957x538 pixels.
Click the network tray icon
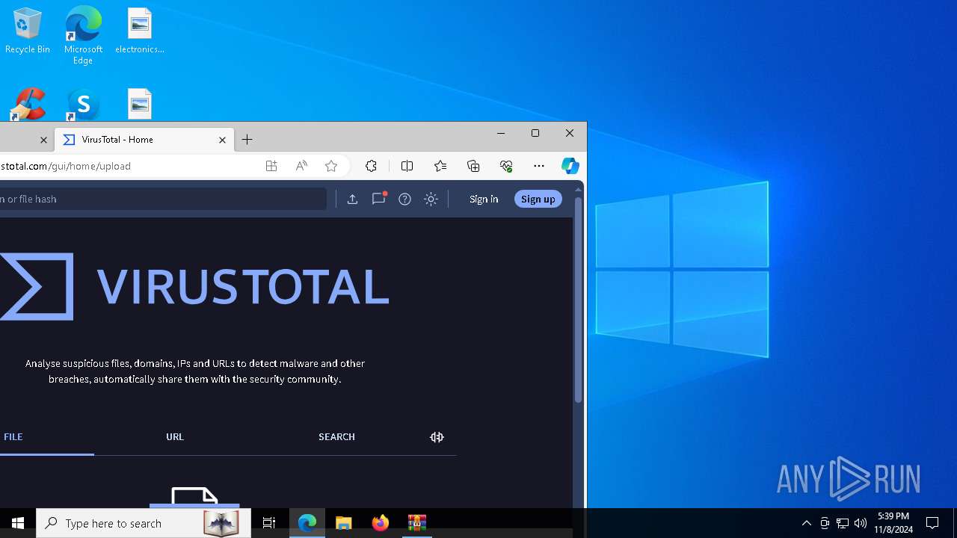pos(843,523)
